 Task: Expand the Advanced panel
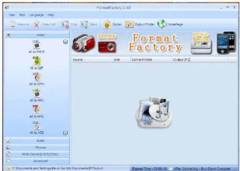[37, 161]
